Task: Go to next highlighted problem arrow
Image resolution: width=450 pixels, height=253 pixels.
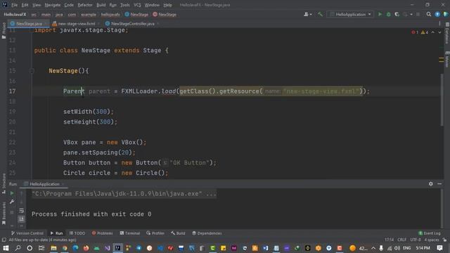Action: (x=439, y=32)
